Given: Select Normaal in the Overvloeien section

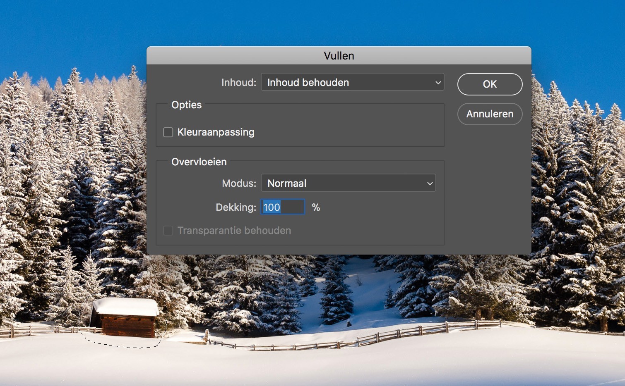Looking at the screenshot, I should [287, 183].
